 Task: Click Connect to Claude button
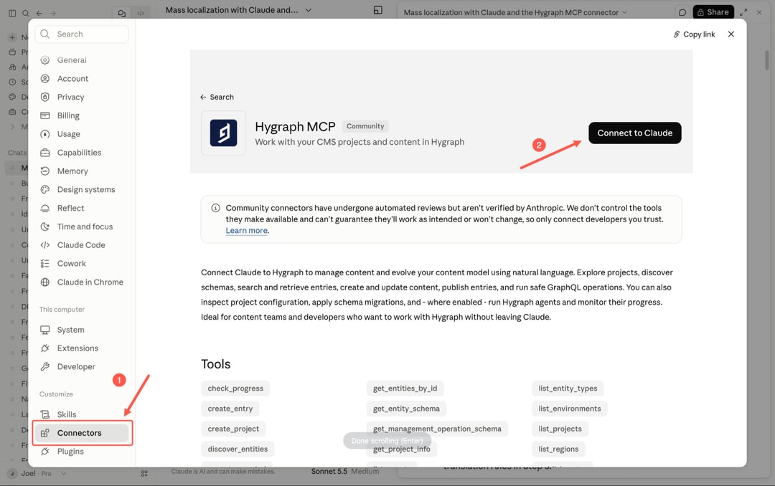click(x=634, y=133)
